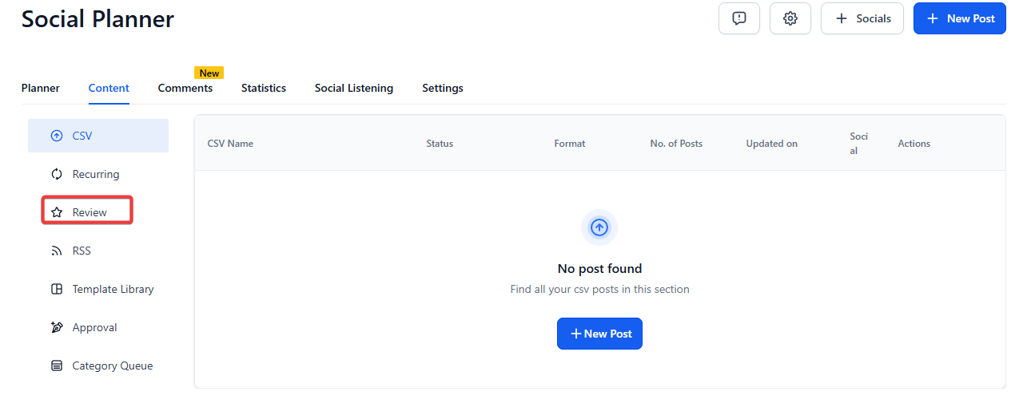Image resolution: width=1027 pixels, height=411 pixels.
Task: Click the Approval pen icon
Action: [57, 327]
